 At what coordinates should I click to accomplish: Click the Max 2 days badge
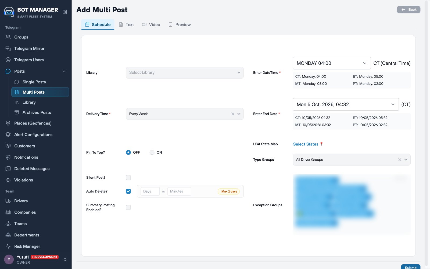pyautogui.click(x=229, y=191)
